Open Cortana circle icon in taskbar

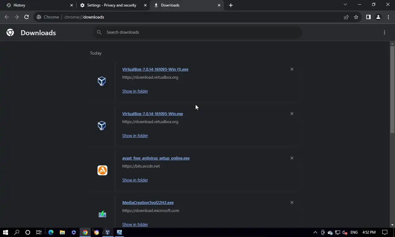pos(28,232)
